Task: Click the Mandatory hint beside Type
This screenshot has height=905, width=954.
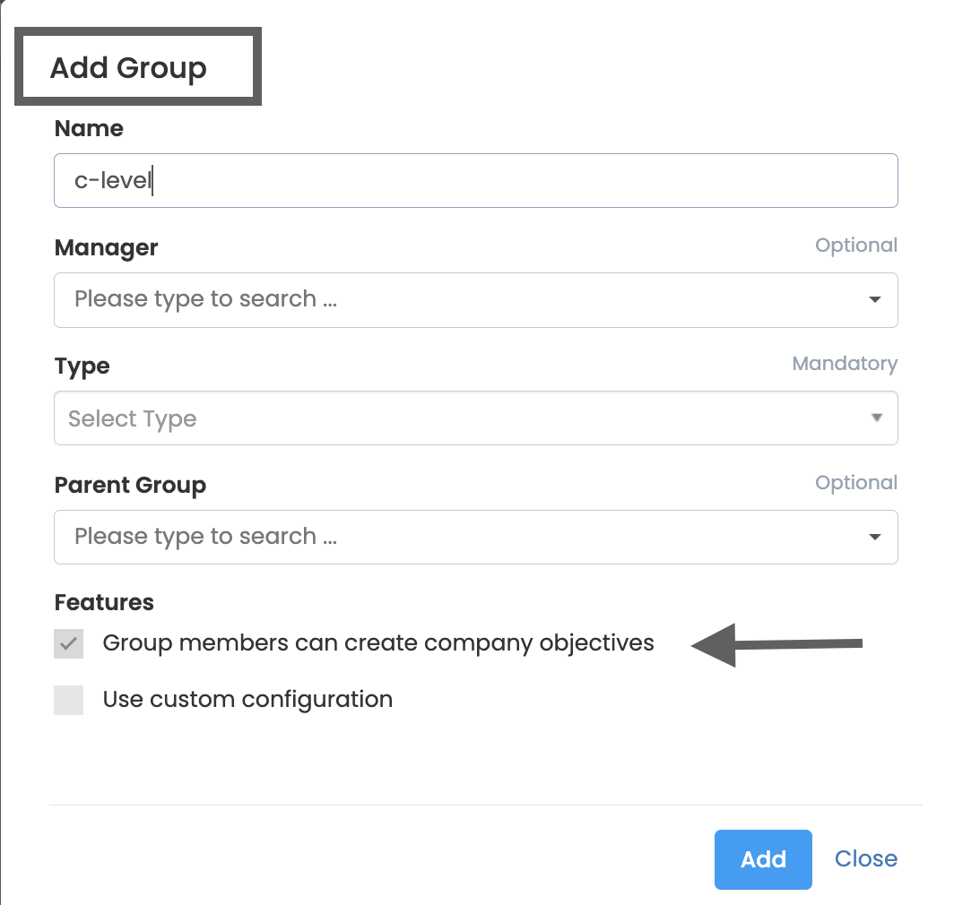Action: (x=844, y=364)
